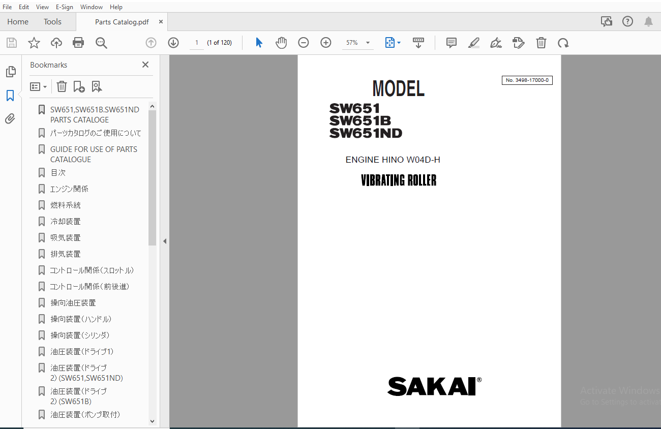
Task: Delete the selected bookmark
Action: tap(62, 86)
